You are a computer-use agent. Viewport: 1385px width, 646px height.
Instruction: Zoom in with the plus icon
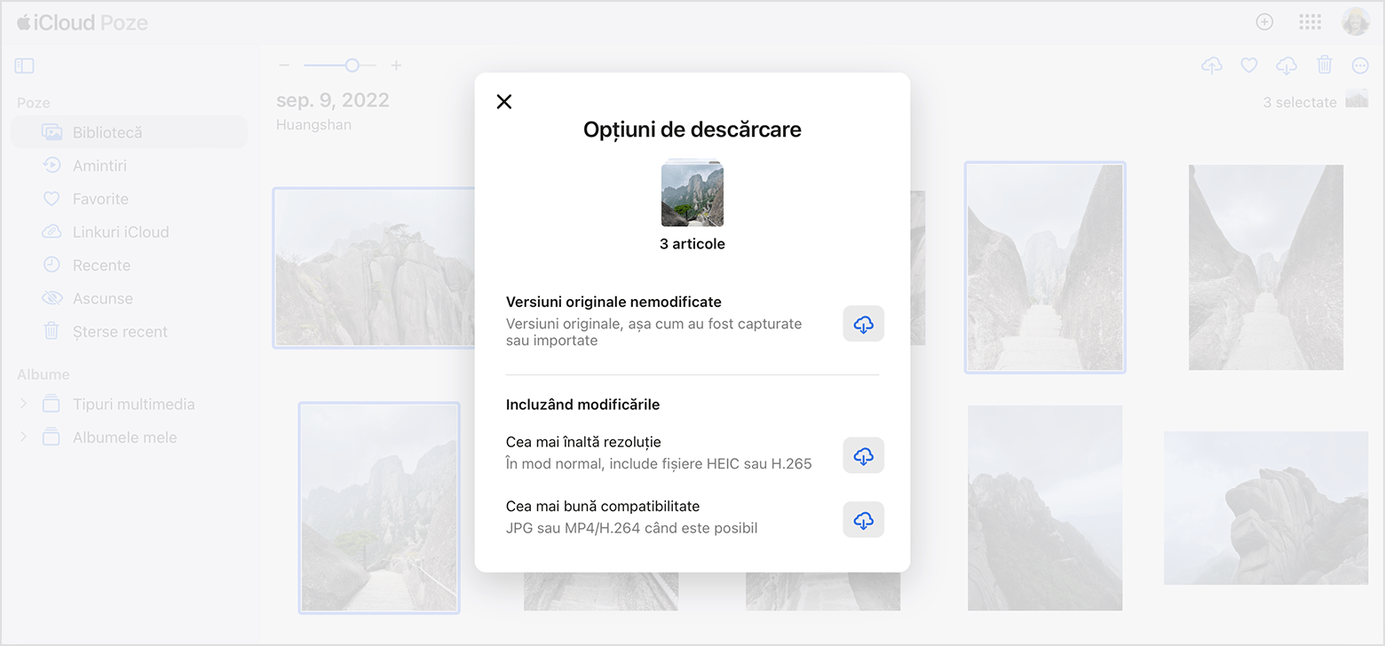pos(396,65)
